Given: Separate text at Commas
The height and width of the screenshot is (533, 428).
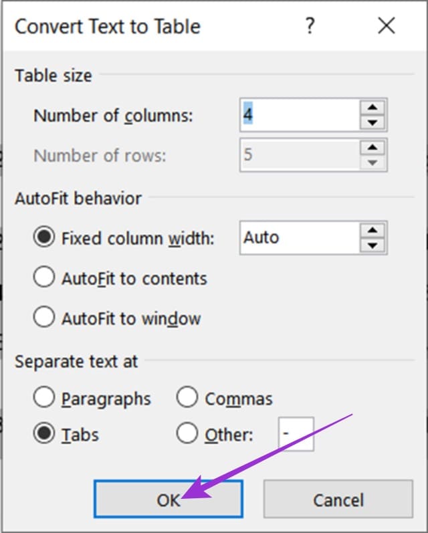Looking at the screenshot, I should (x=187, y=397).
